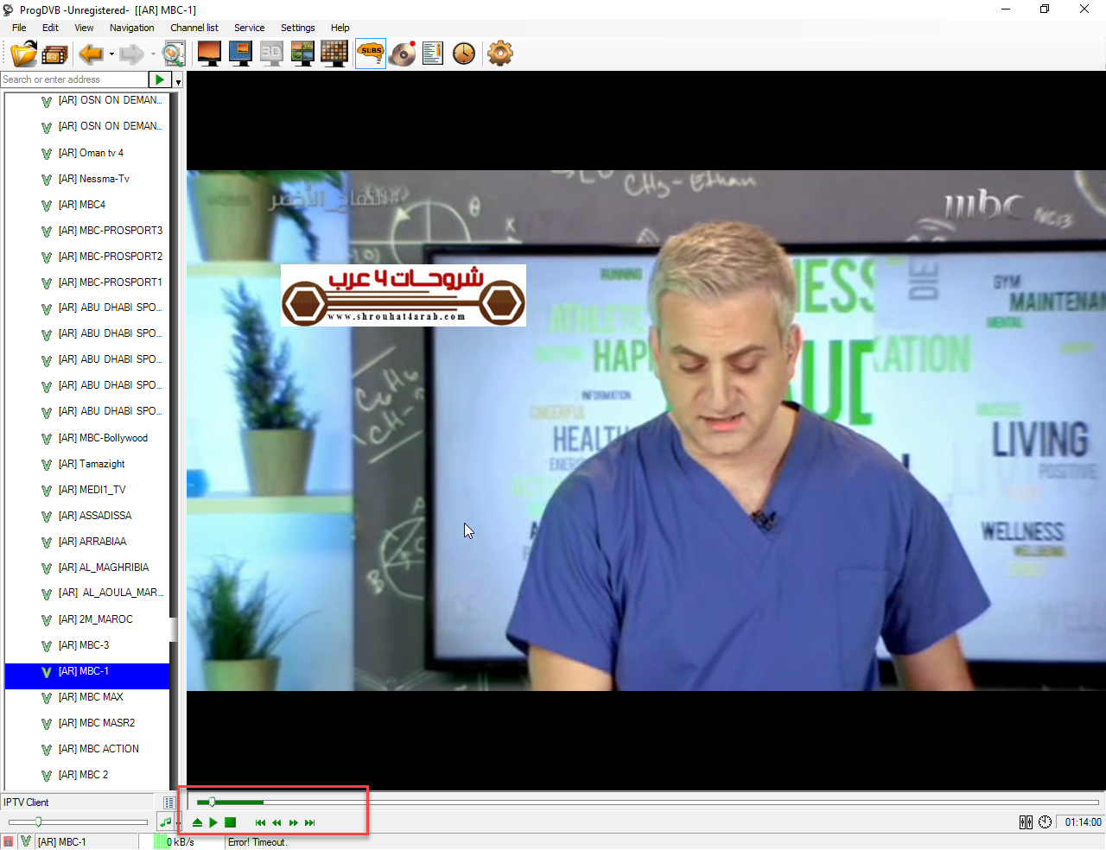Open the program guide info icon
1106x850 pixels.
[433, 54]
